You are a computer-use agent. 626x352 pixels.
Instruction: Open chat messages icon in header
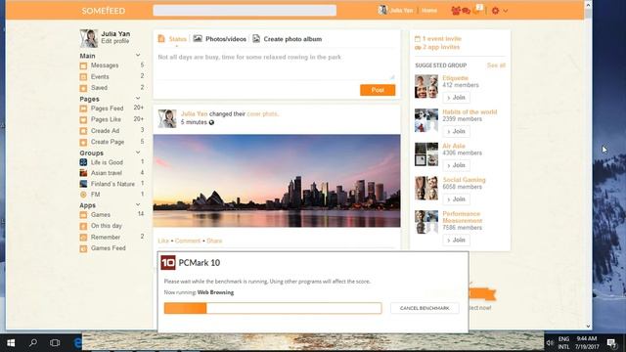click(466, 11)
